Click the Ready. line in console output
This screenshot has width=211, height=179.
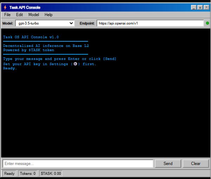tap(10, 68)
